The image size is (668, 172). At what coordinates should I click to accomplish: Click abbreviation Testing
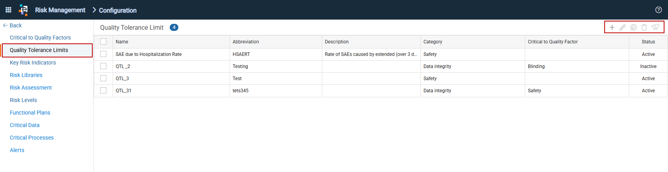tap(240, 66)
